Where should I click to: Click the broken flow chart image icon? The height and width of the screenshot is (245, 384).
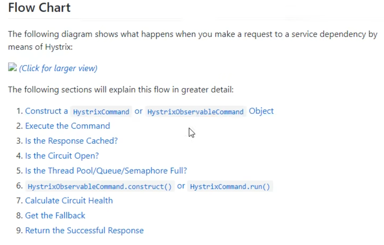pyautogui.click(x=12, y=67)
